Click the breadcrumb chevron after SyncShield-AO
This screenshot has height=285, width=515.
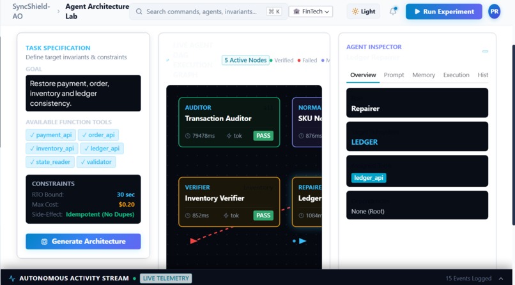pyautogui.click(x=58, y=11)
